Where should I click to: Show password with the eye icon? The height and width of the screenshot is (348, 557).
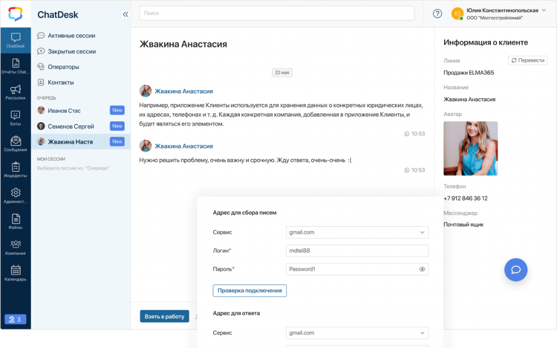(422, 269)
